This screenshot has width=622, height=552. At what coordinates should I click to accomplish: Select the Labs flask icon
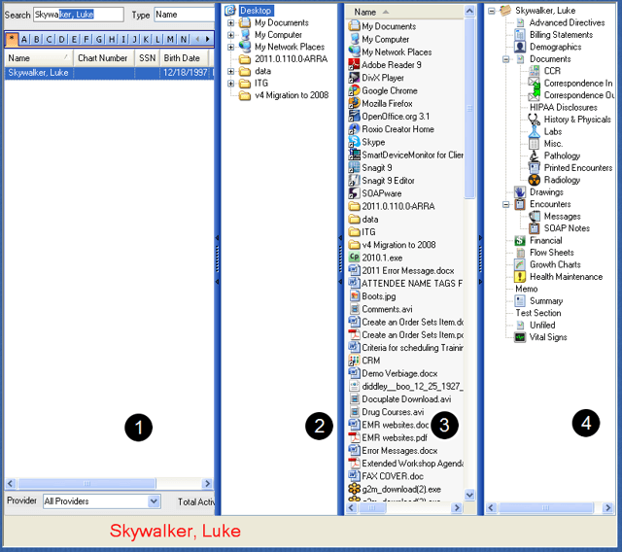535,131
